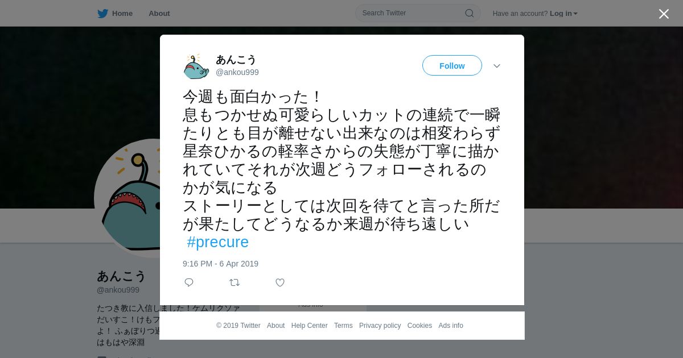Screen dimensions: 683x358
Task: Open the Log in dropdown
Action: tap(563, 14)
